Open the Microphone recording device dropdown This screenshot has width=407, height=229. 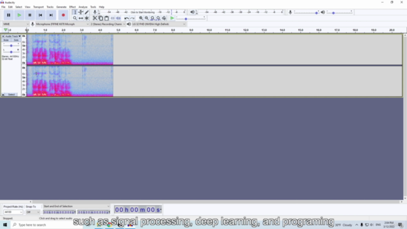(x=62, y=24)
